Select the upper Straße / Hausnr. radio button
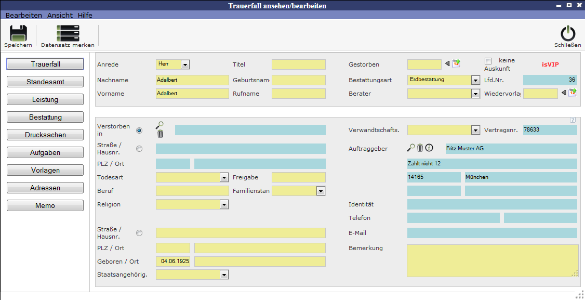The width and height of the screenshot is (585, 300). pos(139,149)
